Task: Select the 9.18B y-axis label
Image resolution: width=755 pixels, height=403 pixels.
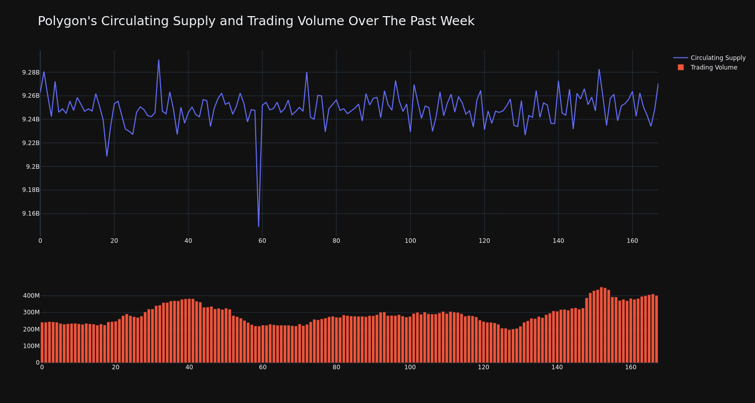Action: (x=31, y=190)
